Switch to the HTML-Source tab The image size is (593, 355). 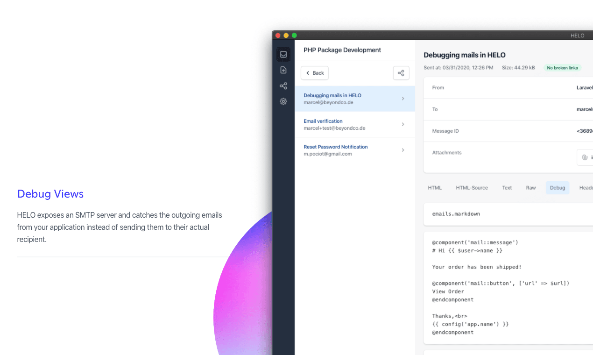click(472, 188)
